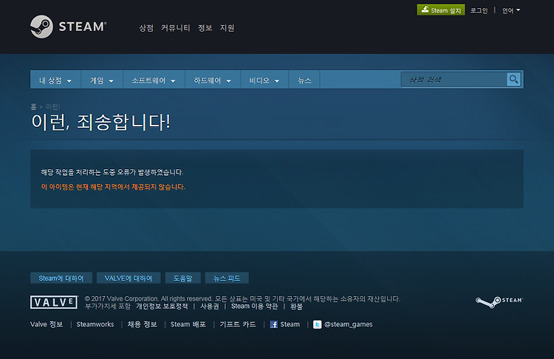554x359 pixels.
Task: Click the 도움말 help button
Action: click(182, 278)
